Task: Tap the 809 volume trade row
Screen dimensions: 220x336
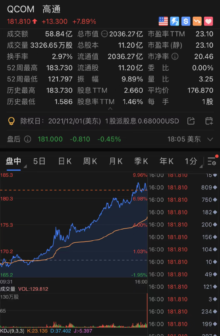Action: pos(183,187)
